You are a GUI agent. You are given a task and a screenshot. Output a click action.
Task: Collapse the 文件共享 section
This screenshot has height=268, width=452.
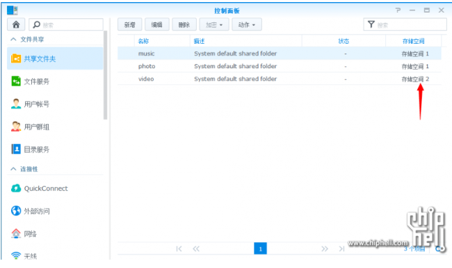click(x=13, y=39)
